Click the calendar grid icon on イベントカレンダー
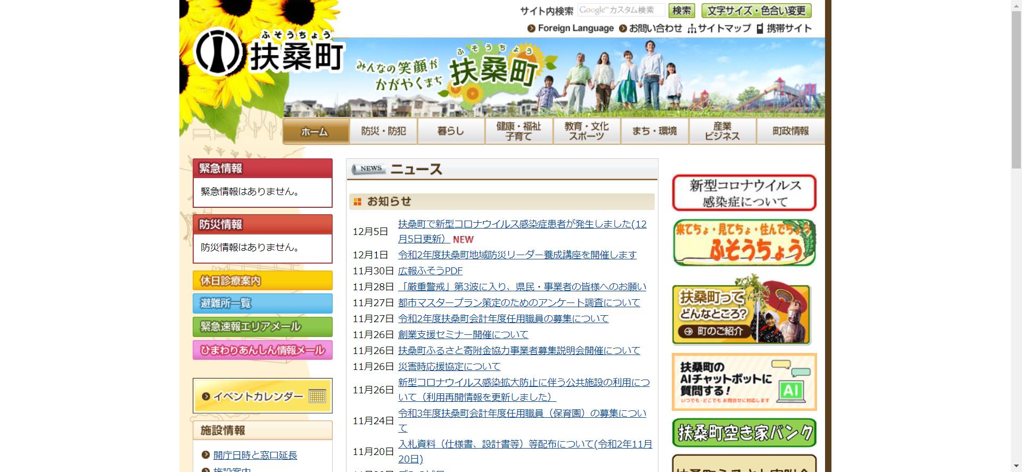This screenshot has width=1022, height=472. 317,396
